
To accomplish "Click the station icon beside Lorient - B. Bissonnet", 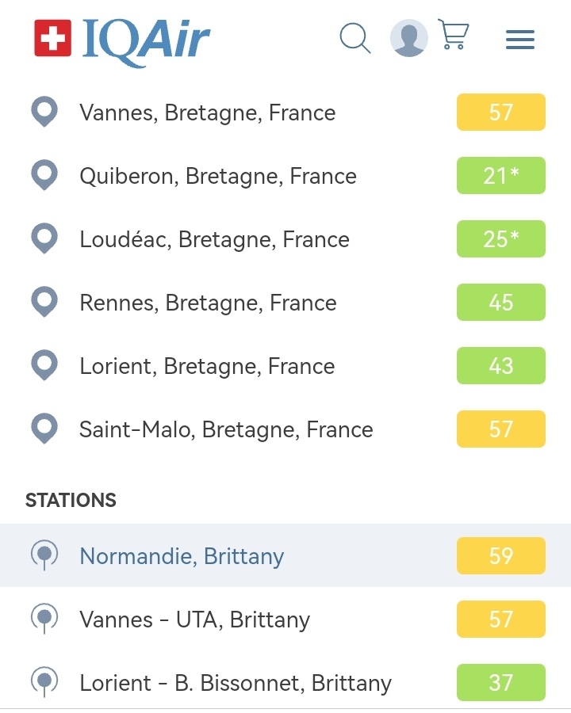I will 44,681.
